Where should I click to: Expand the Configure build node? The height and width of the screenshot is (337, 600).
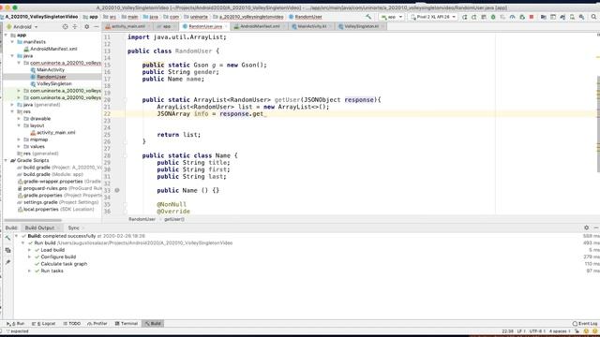[29, 256]
